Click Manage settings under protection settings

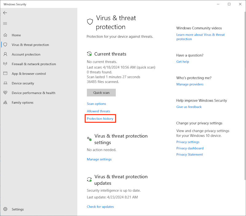click(x=99, y=159)
